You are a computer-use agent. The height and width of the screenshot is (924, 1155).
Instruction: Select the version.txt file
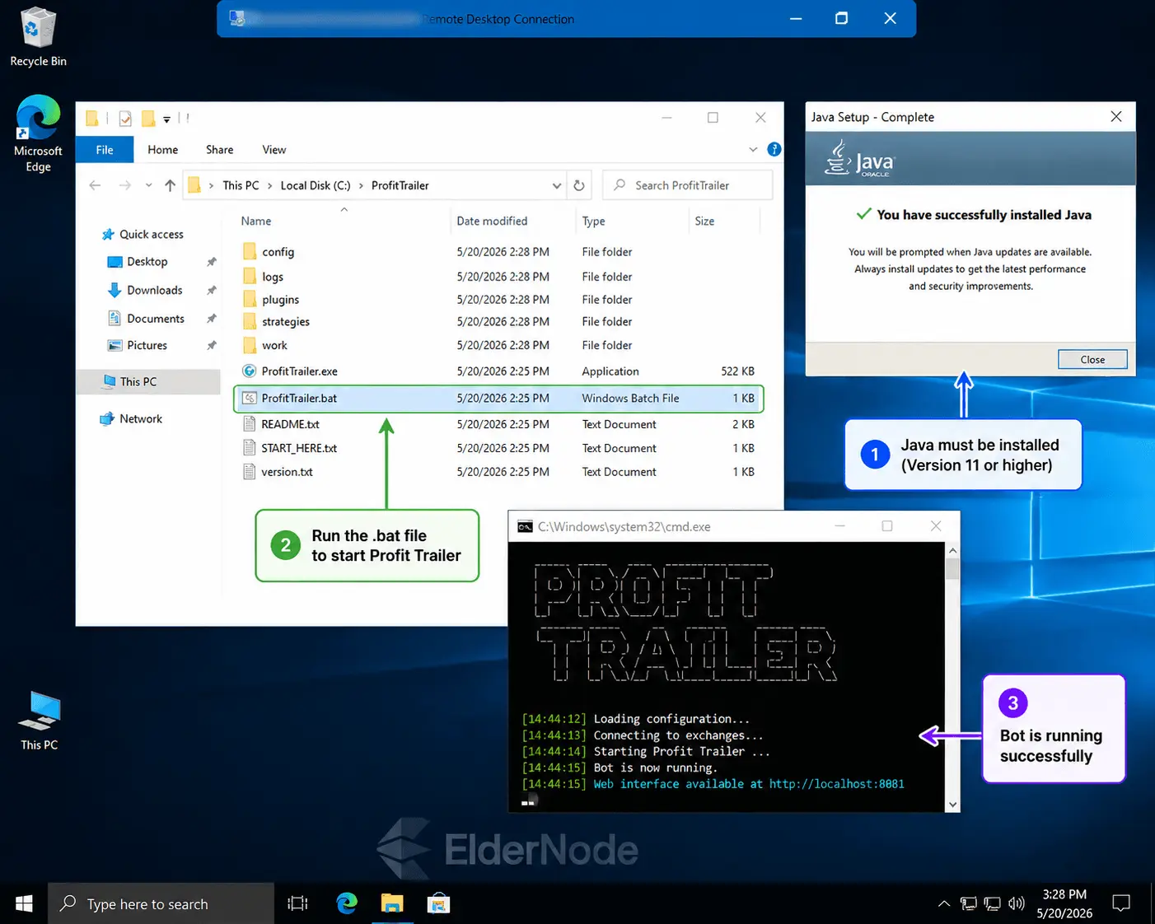(x=287, y=473)
